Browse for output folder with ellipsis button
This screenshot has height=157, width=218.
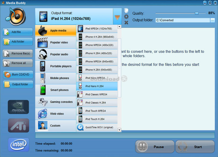[213, 20]
